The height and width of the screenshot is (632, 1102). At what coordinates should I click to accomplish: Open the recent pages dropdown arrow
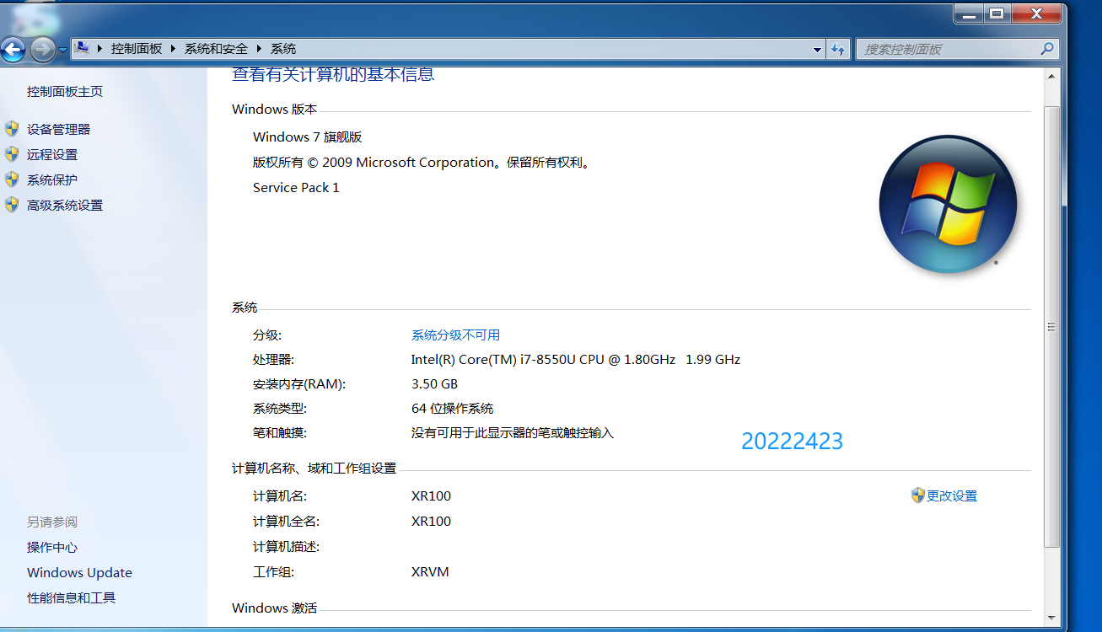pos(63,50)
